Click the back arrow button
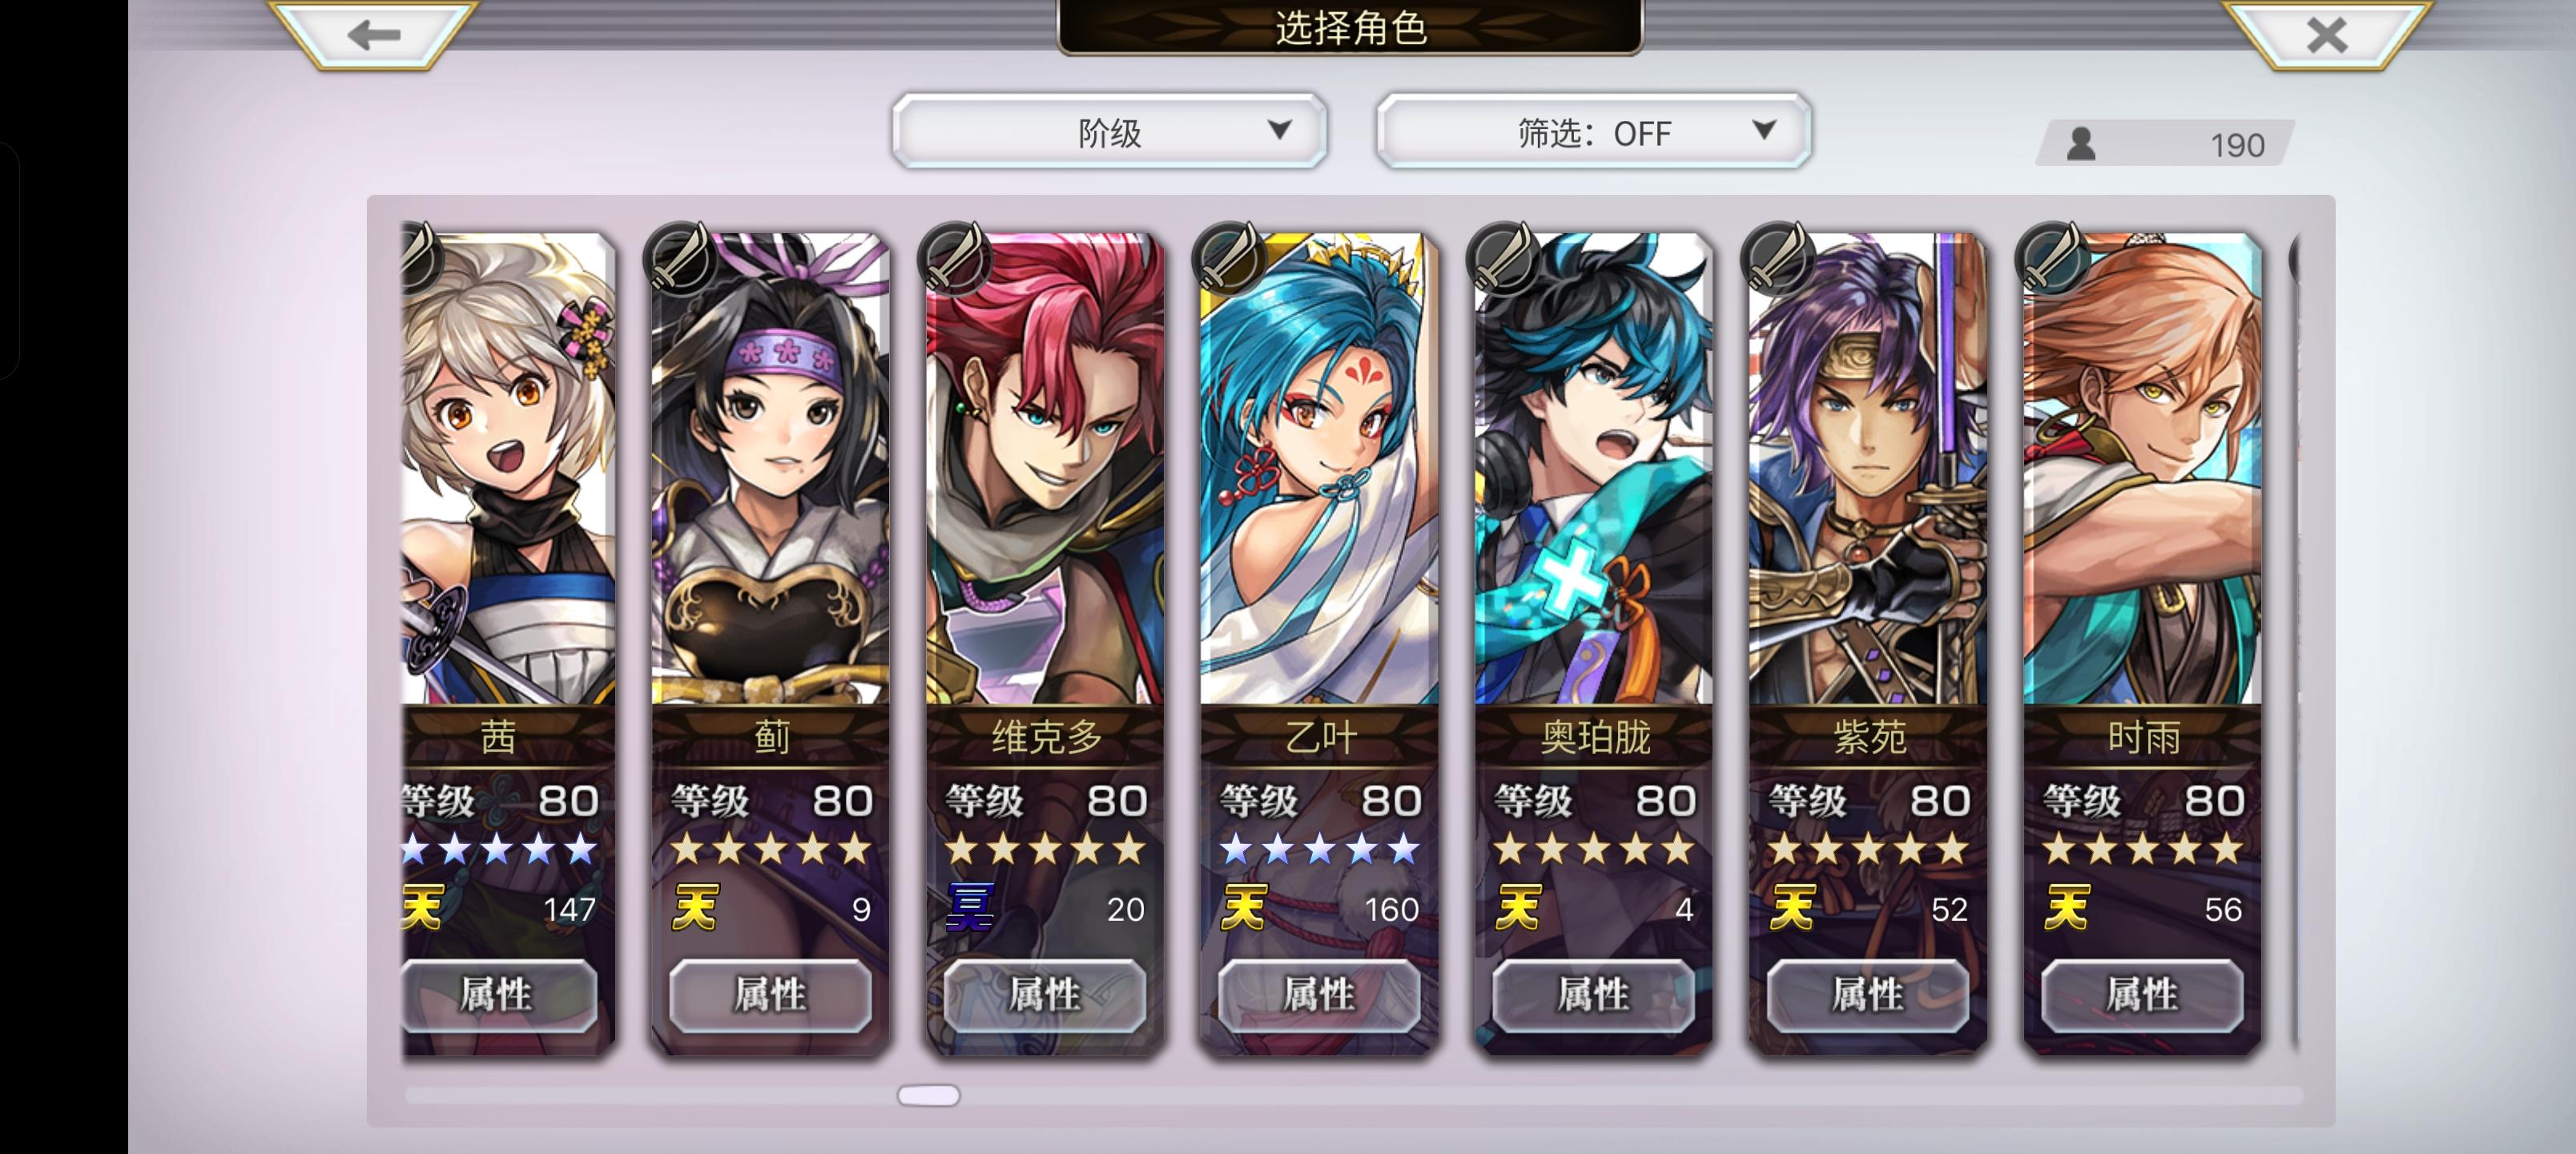This screenshot has height=1154, width=2576. point(374,35)
